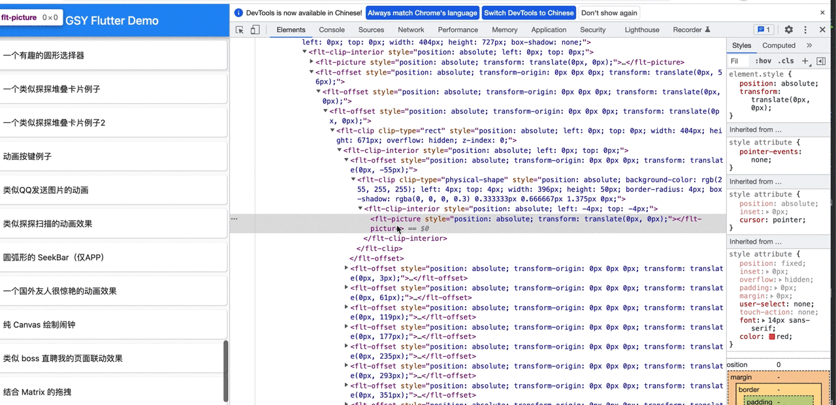The width and height of the screenshot is (836, 405).
Task: Toggle the :hov element state panel
Action: (763, 61)
